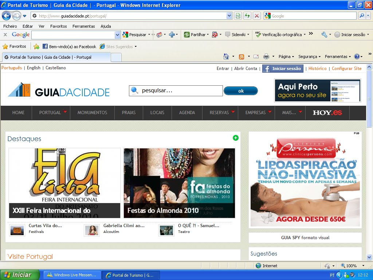Open Configurar Site link
373x280 pixels.
click(x=347, y=68)
